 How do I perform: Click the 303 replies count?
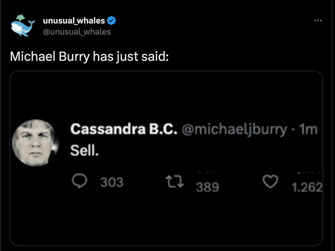click(112, 182)
